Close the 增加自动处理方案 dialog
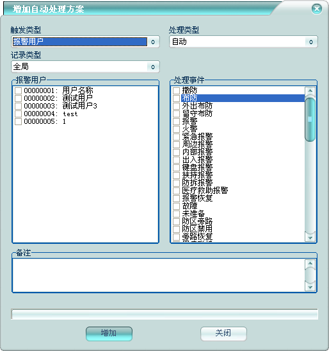This screenshot has width=329, height=351. (x=316, y=9)
